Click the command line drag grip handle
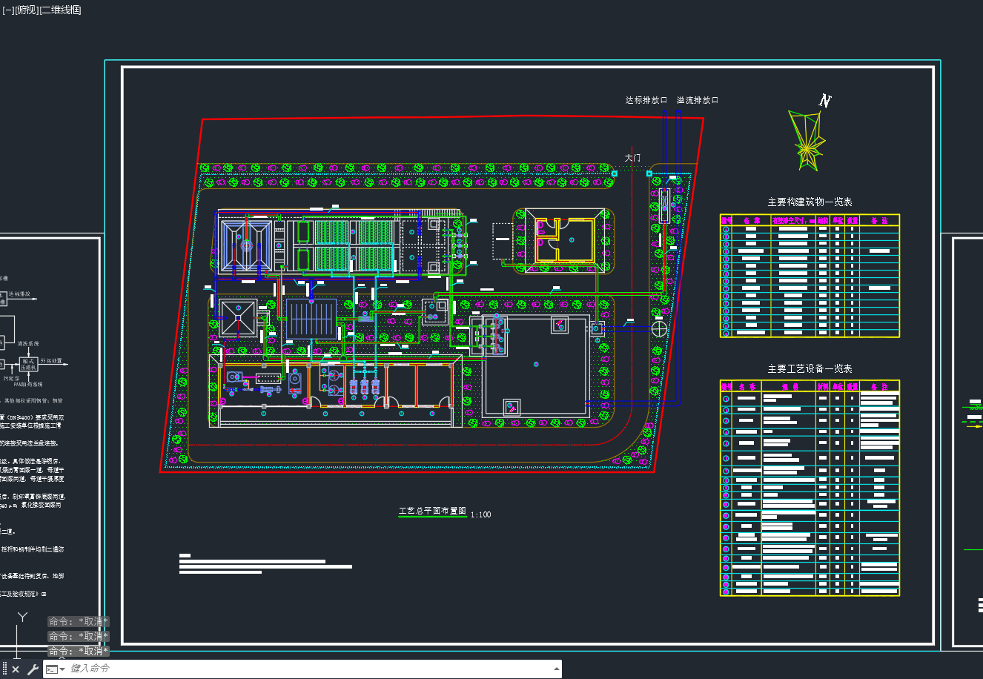The height and width of the screenshot is (679, 983). coord(4,669)
